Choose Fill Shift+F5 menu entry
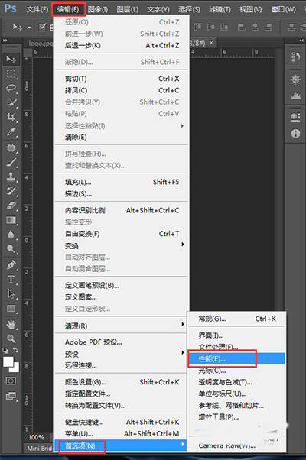This screenshot has width=306, height=460. [121, 182]
